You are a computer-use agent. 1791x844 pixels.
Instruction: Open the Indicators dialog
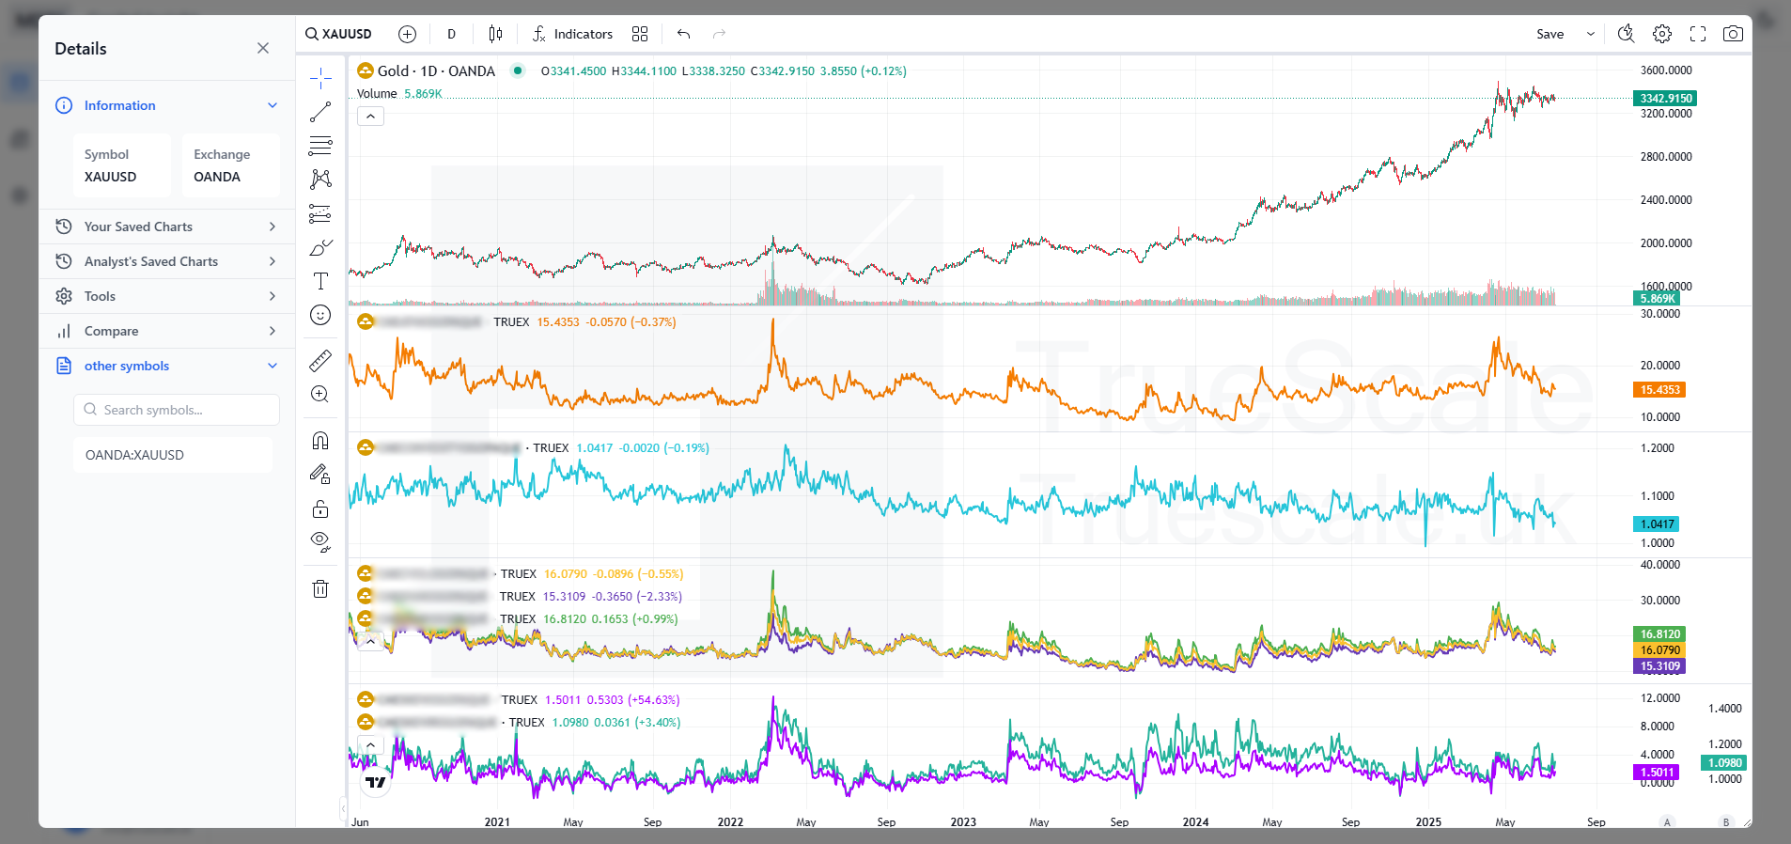(572, 34)
